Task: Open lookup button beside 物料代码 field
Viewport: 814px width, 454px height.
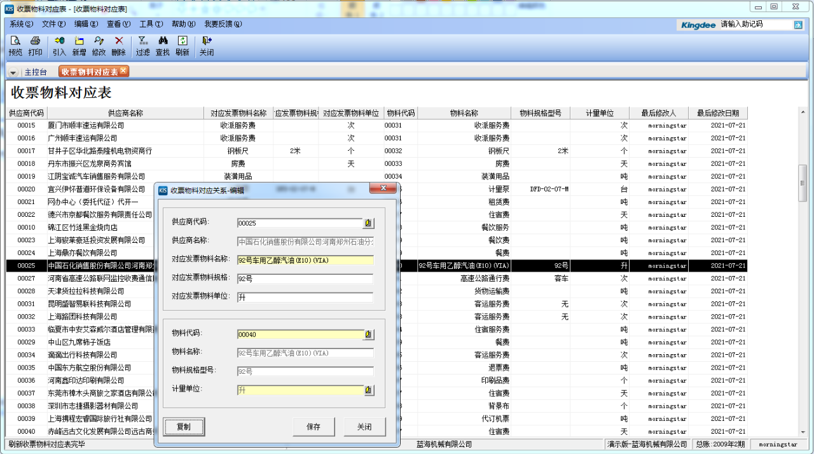Action: click(369, 334)
